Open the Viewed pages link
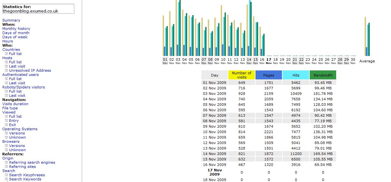The width and height of the screenshot is (391, 182). (9, 112)
